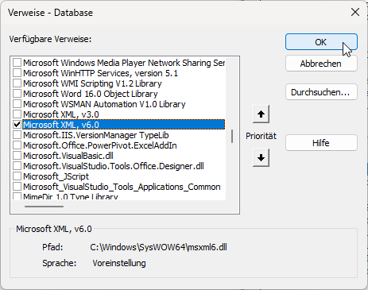Click the vertical scrollbar thumb of list
Viewport: 368px width, 290px height.
[x=232, y=136]
